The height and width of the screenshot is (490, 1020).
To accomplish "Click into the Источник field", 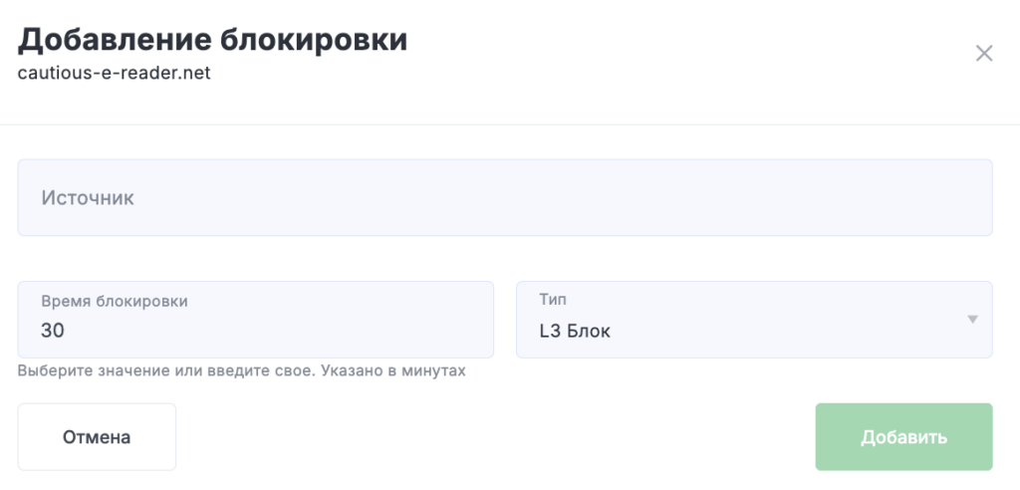I will tap(504, 197).
